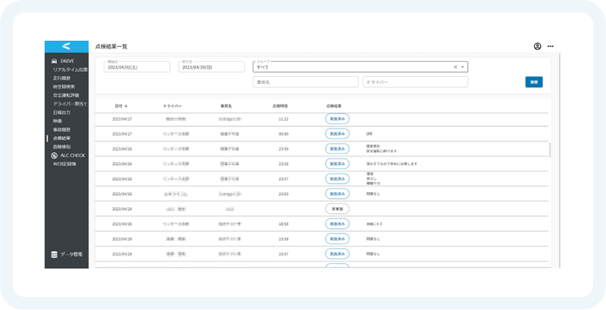Click the time cell 23:58

[283, 164]
